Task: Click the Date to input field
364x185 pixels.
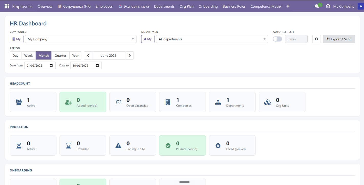Action: pyautogui.click(x=86, y=65)
